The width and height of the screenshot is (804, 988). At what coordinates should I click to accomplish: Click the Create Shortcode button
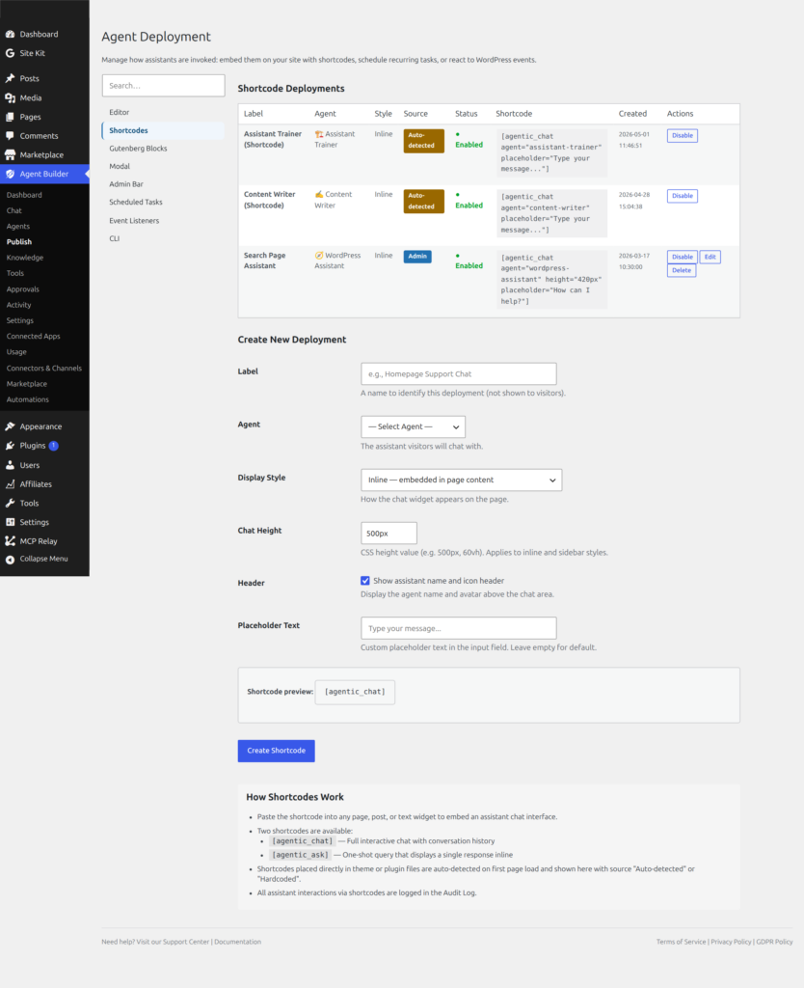click(x=276, y=751)
